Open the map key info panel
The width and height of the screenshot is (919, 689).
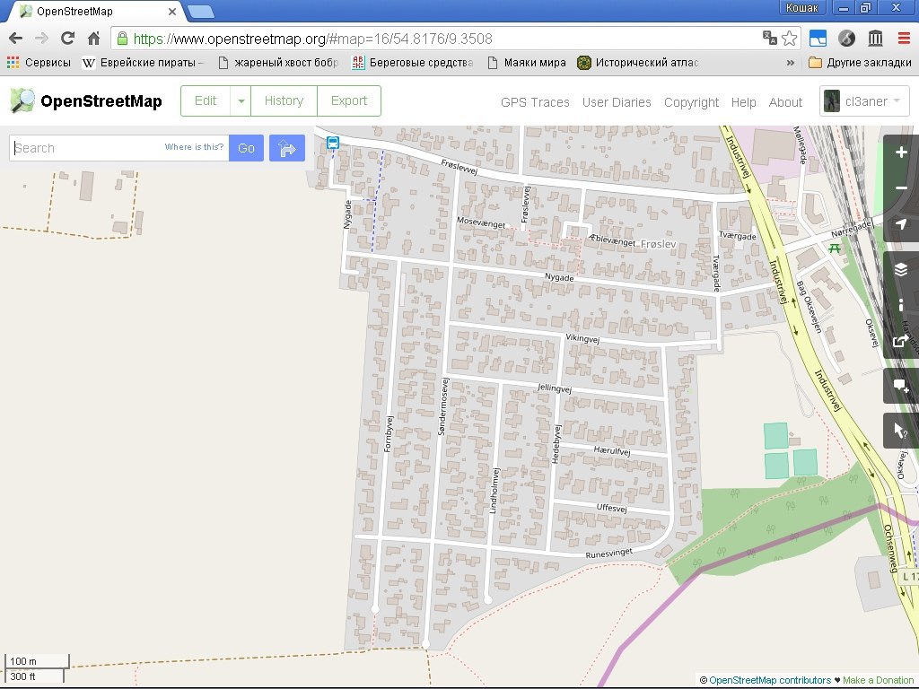coord(901,305)
